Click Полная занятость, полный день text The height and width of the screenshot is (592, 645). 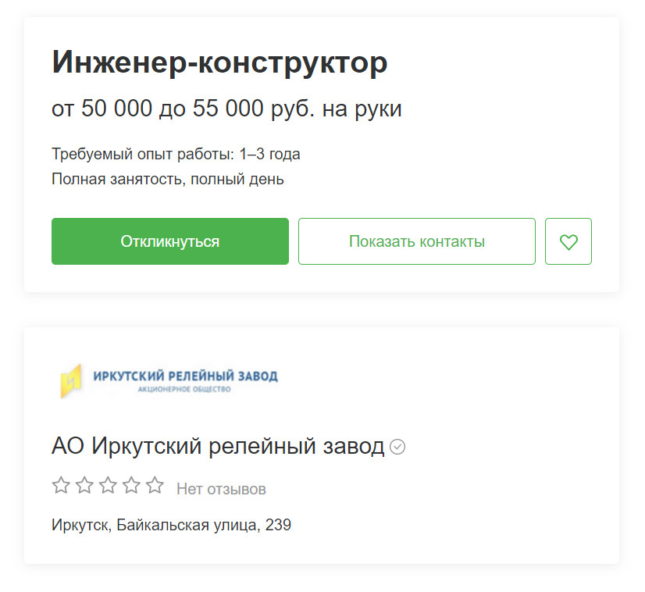[168, 180]
